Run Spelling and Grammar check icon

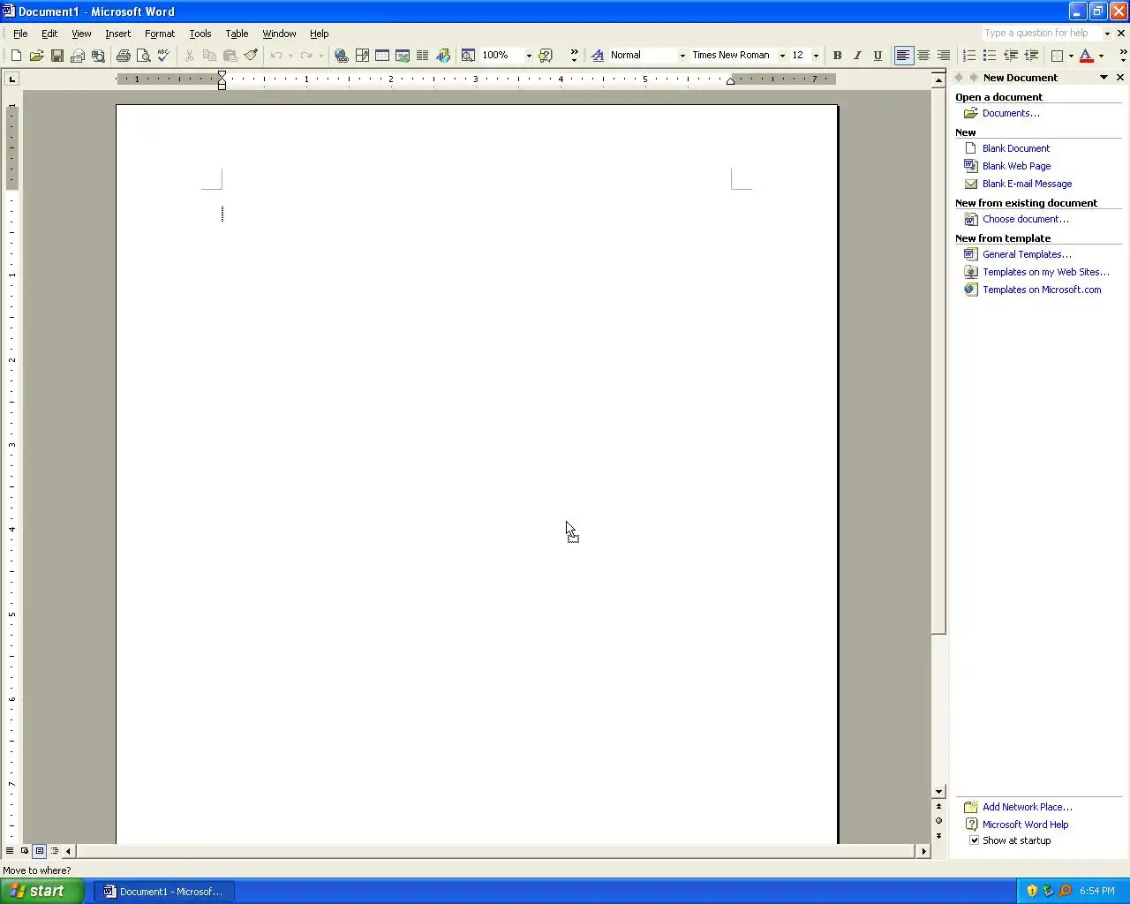tap(163, 56)
